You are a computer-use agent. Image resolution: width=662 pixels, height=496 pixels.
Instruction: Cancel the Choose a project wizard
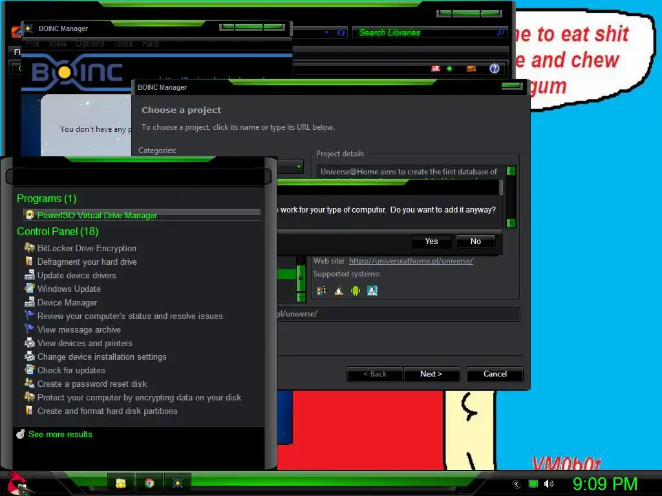click(495, 374)
